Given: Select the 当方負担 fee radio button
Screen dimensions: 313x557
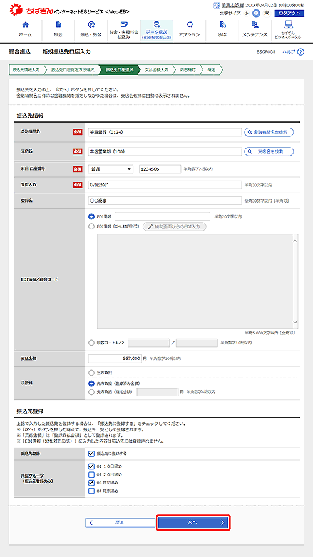Looking at the screenshot, I should pyautogui.click(x=91, y=373).
